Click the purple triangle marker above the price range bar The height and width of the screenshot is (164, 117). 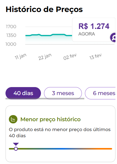pyautogui.click(x=16, y=144)
